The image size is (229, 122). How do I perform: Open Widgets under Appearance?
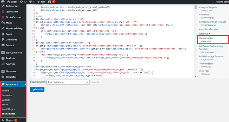(6, 100)
